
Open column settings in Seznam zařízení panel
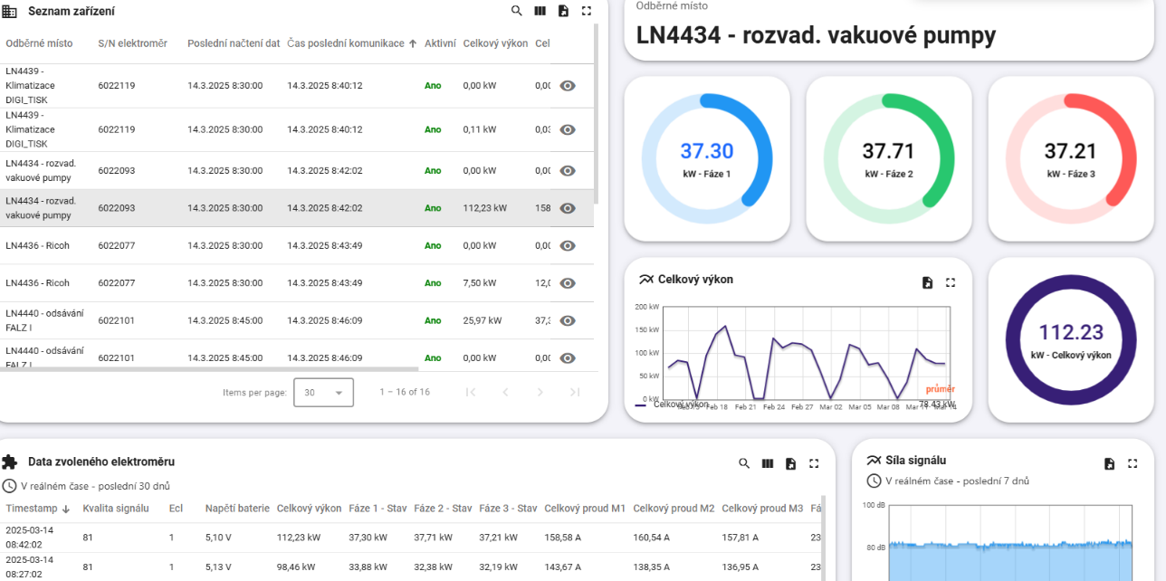pyautogui.click(x=540, y=11)
